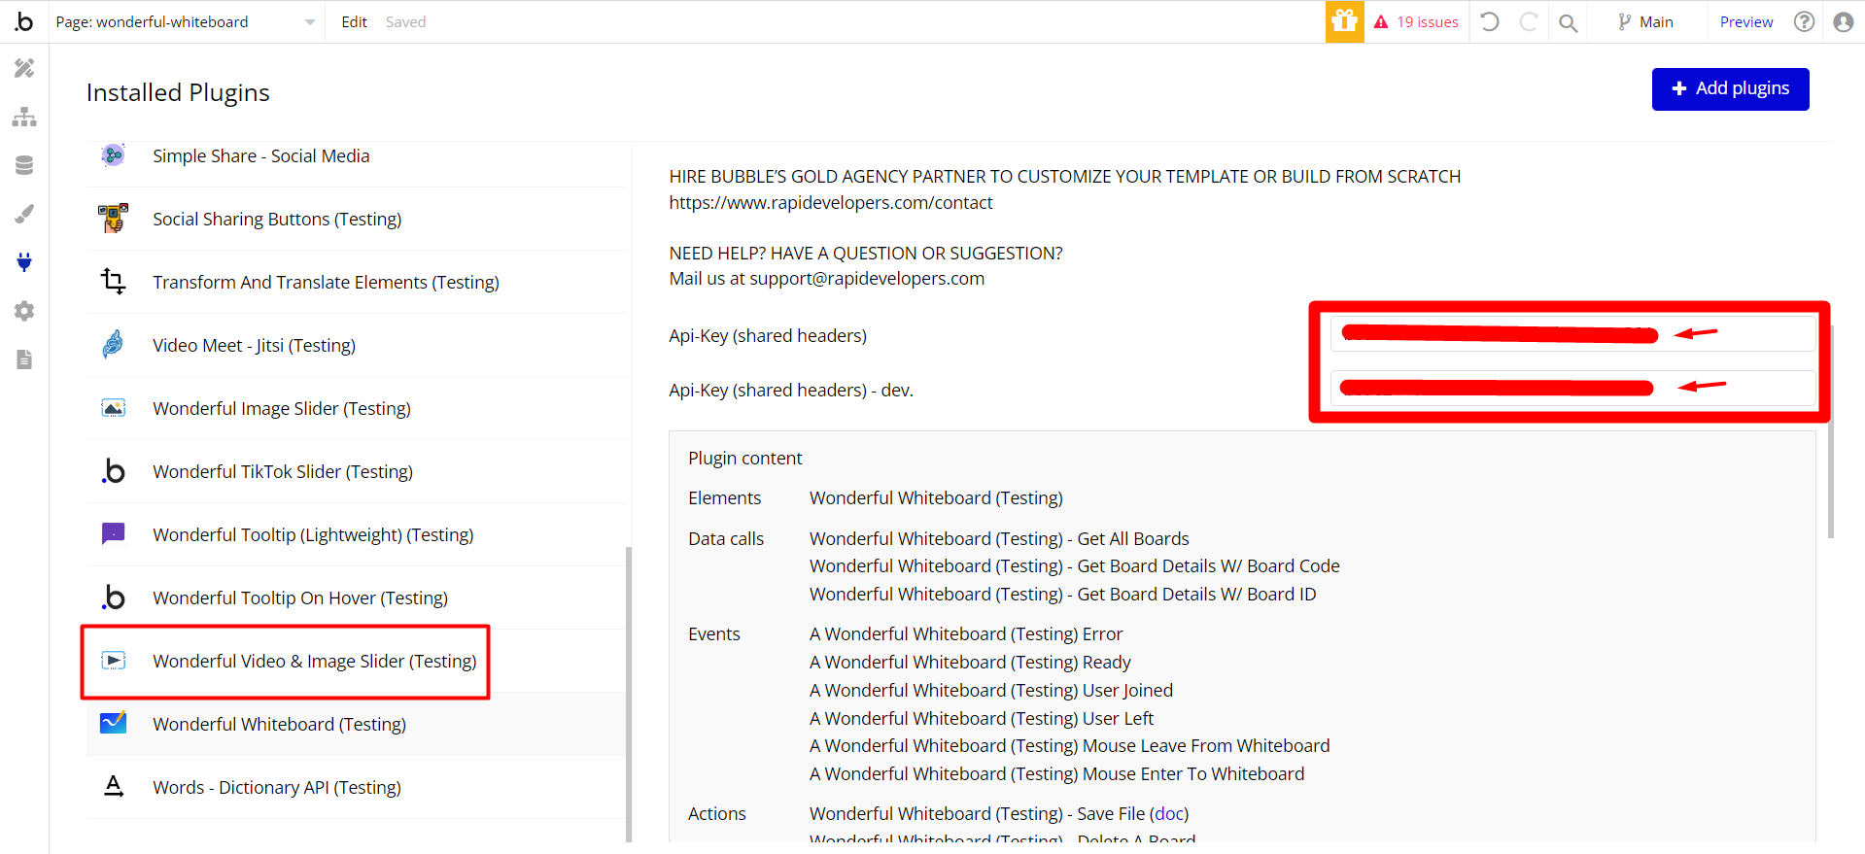This screenshot has height=854, width=1865.
Task: Select Wonderful Tooltip (Lightweight) (Testing) plugin
Action: click(x=313, y=534)
